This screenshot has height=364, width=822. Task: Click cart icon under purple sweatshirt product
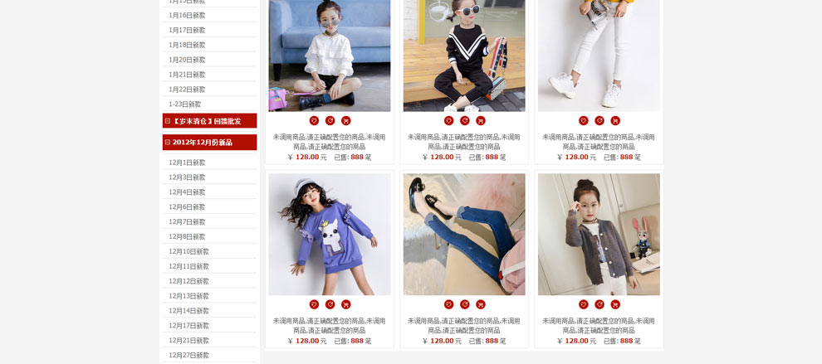tap(346, 304)
